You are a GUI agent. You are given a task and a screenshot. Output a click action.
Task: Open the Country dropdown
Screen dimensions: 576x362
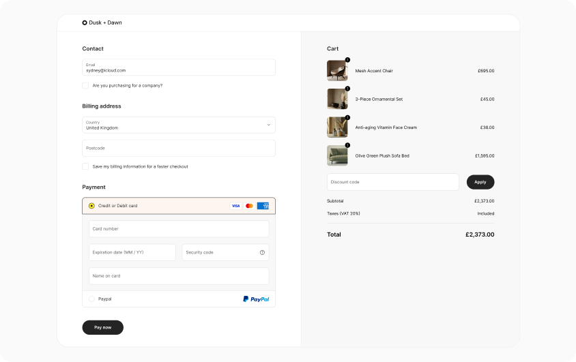pyautogui.click(x=179, y=125)
